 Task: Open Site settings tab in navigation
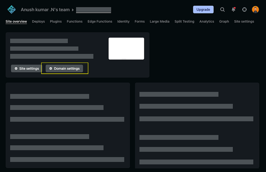pyautogui.click(x=244, y=21)
